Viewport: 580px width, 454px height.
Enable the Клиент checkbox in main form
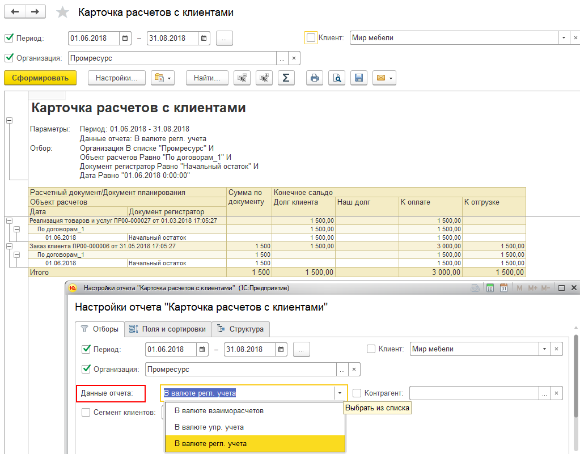tap(311, 38)
